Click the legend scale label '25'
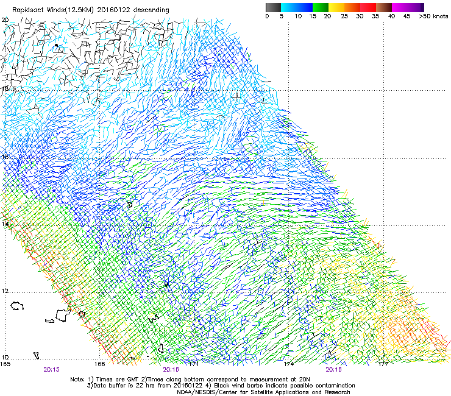This screenshot has width=451, height=396. (344, 16)
